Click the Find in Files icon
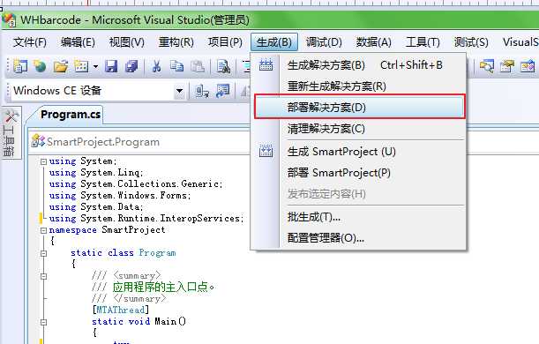This screenshot has width=539, height=344. pos(223,66)
